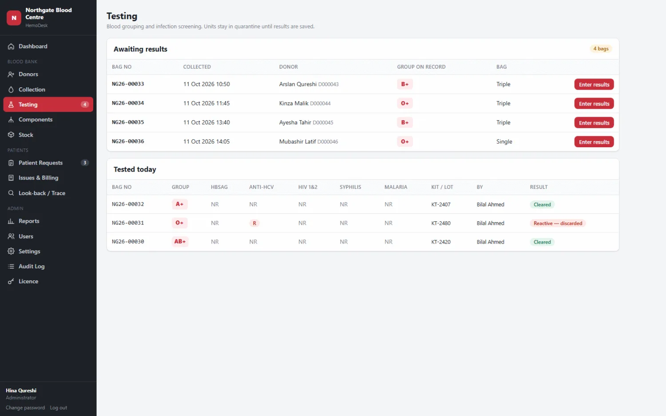Click the Settings gear icon
This screenshot has width=666, height=416.
(x=11, y=251)
